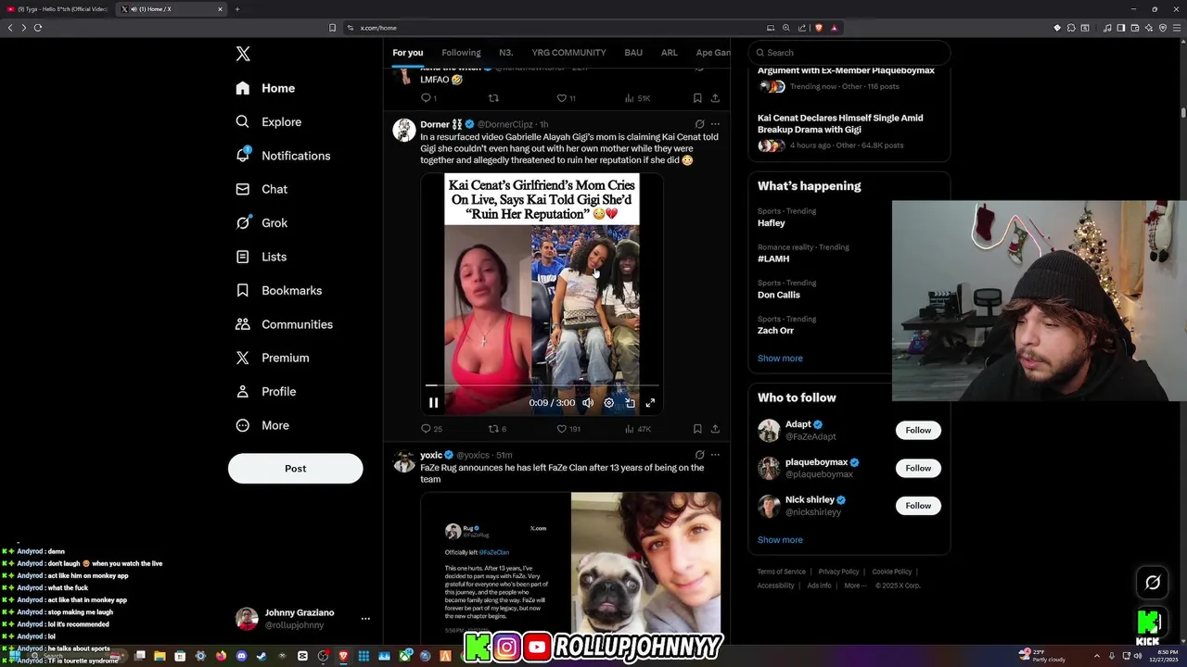Viewport: 1187px width, 667px height.
Task: Open the floating Grok button at bottom right
Action: click(x=1153, y=583)
